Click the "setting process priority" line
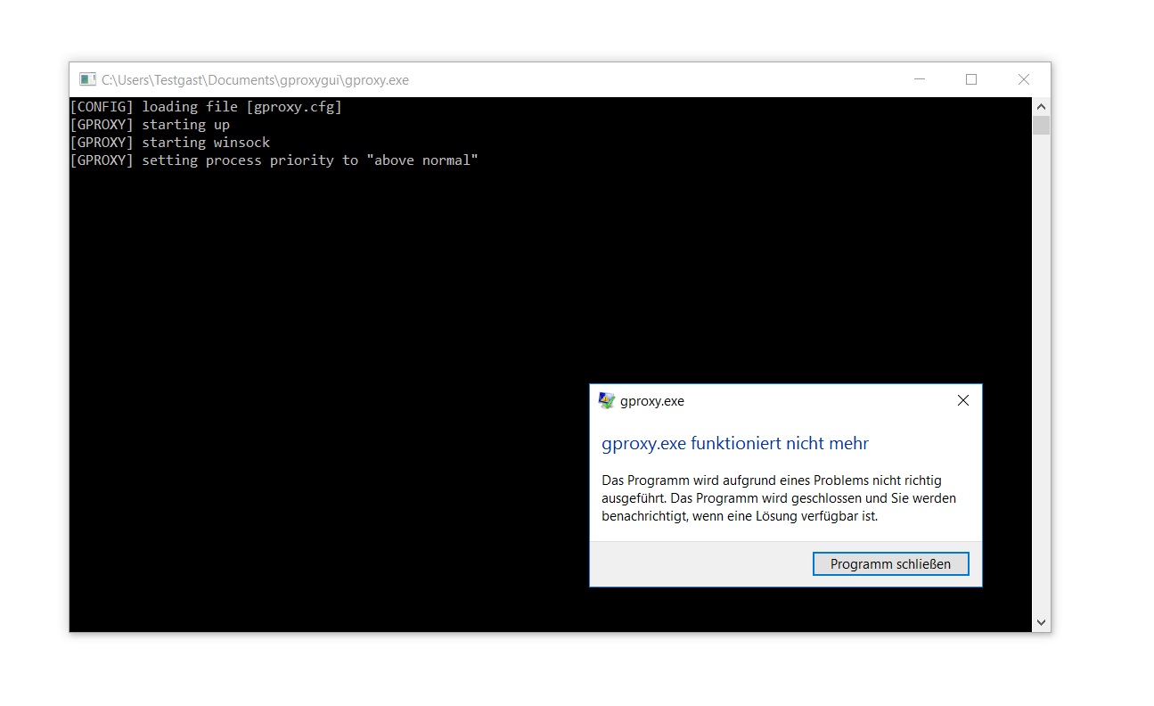Screen dimensions: 1154x706 274,160
